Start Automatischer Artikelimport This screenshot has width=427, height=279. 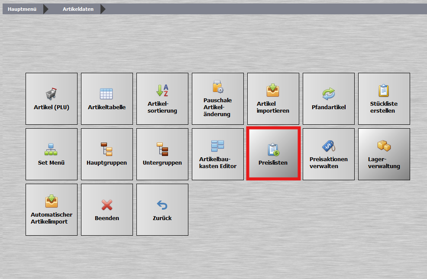(52, 210)
